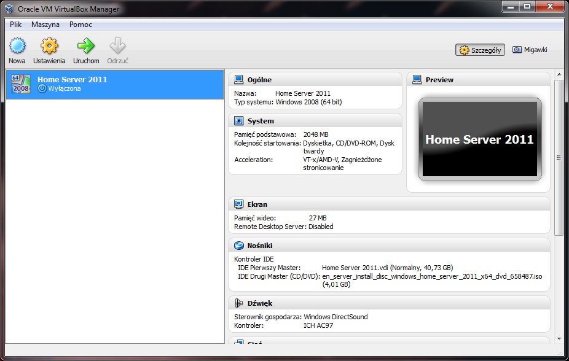Click the Nośniki section disk icon

[x=238, y=246]
